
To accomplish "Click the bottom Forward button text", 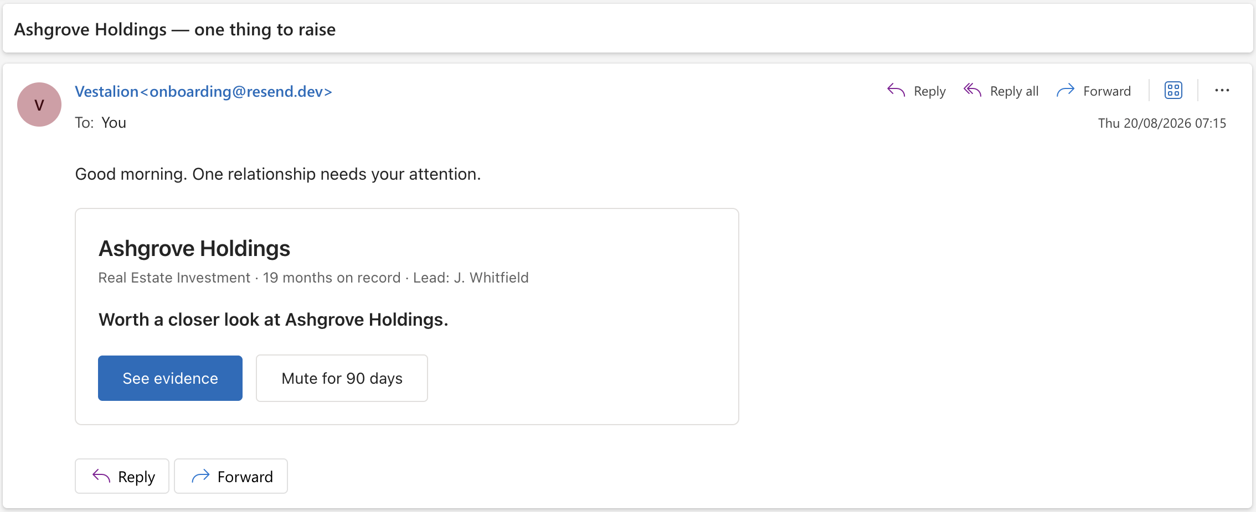I will tap(245, 477).
